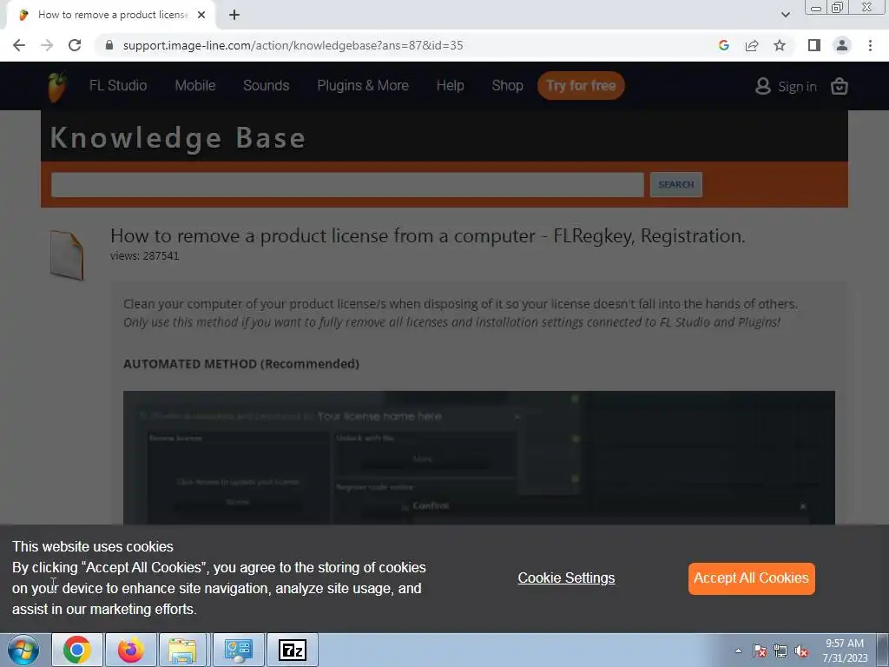Show hidden system tray icons arrow
Image resolution: width=889 pixels, height=667 pixels.
pyautogui.click(x=738, y=650)
